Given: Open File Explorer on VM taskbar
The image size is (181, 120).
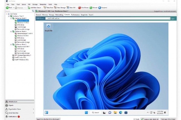Looking at the screenshot, I should pos(115,113).
